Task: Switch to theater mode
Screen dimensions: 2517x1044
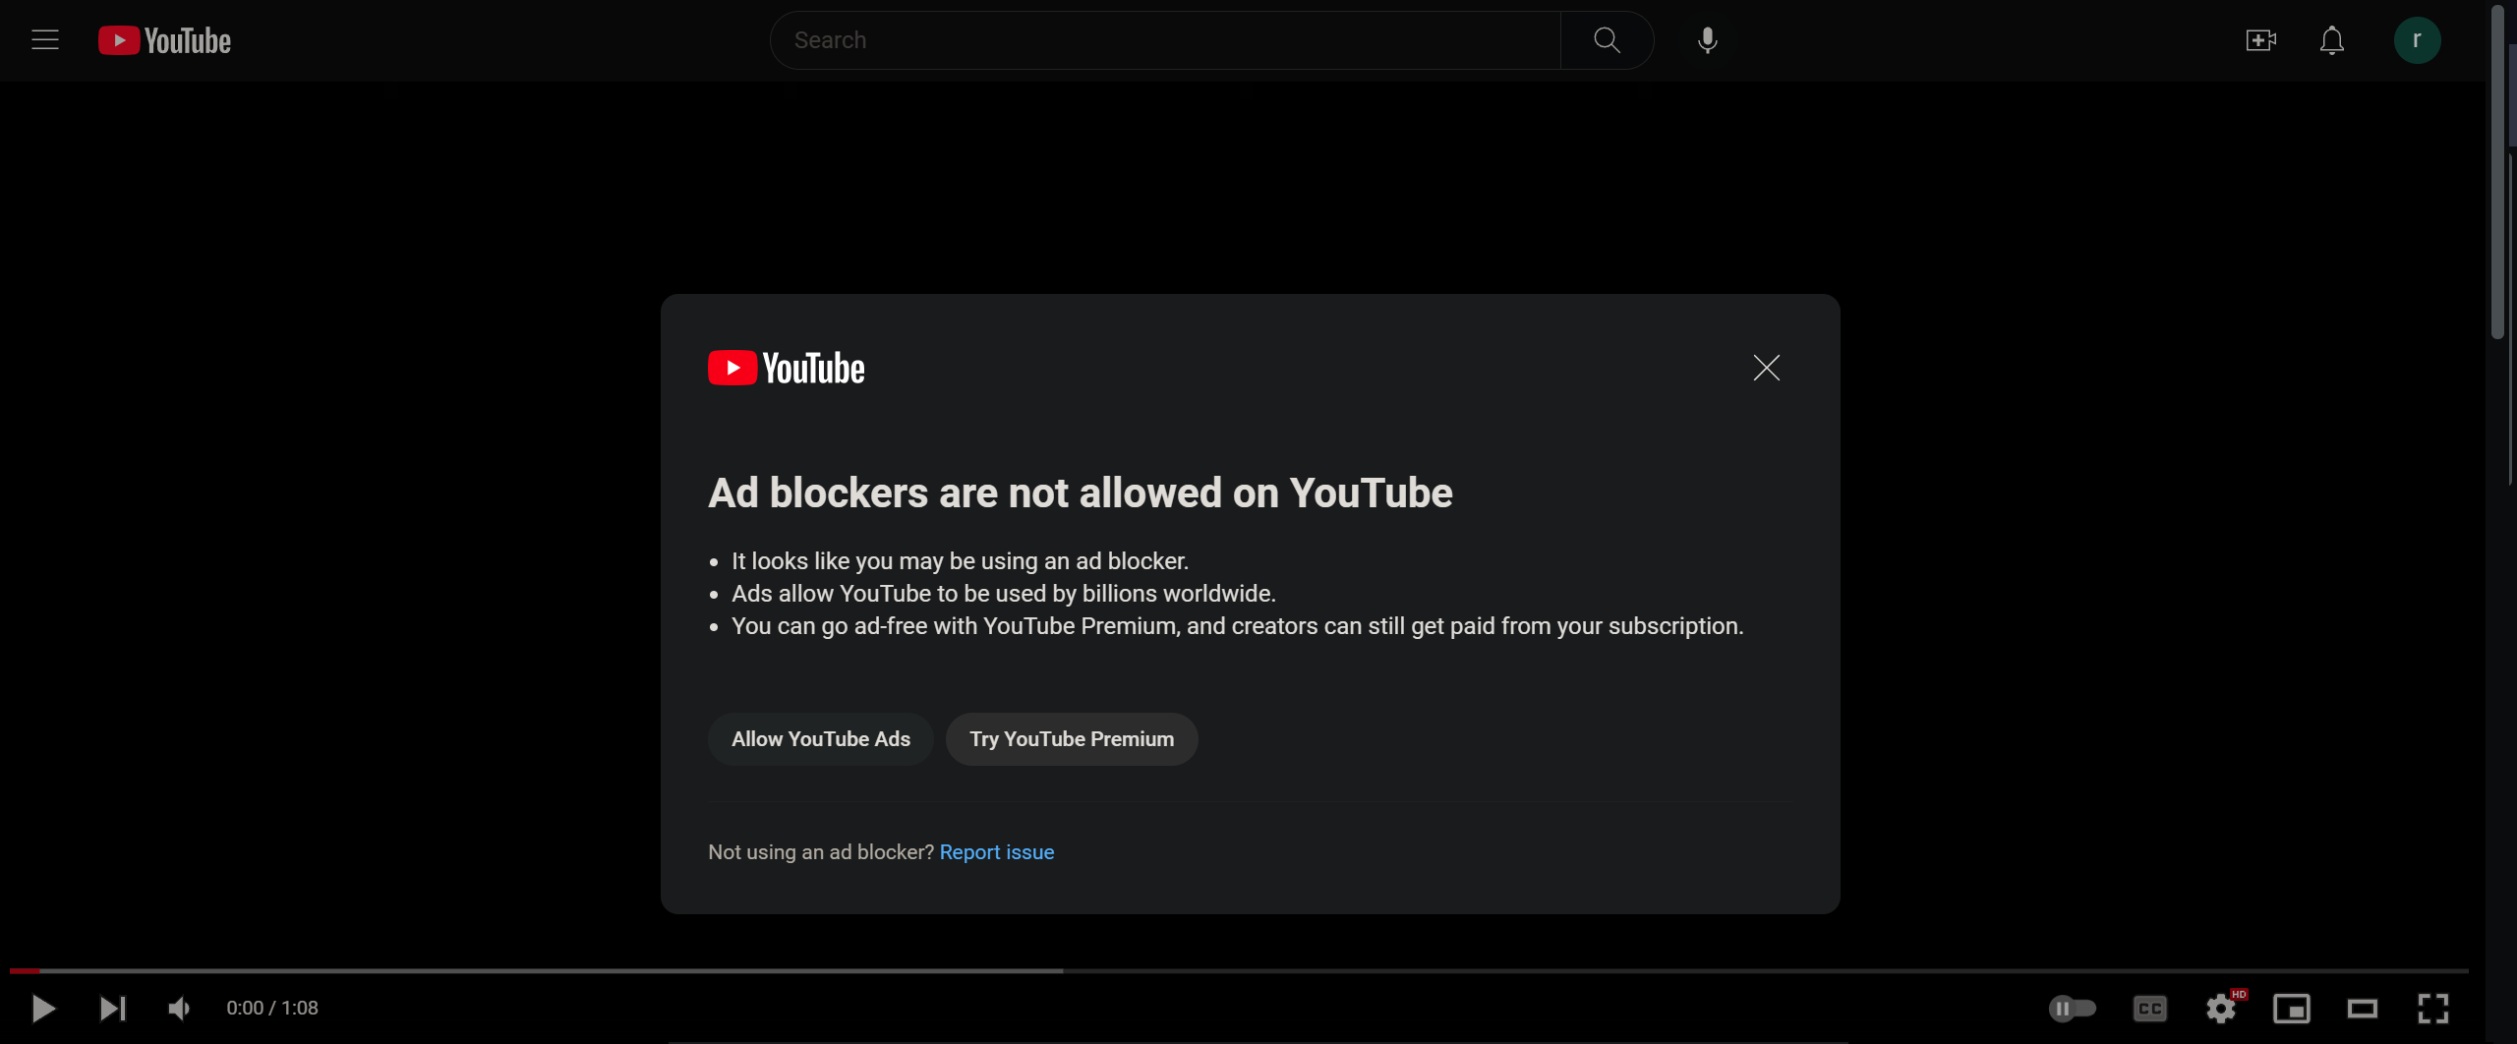Action: click(x=2364, y=1008)
